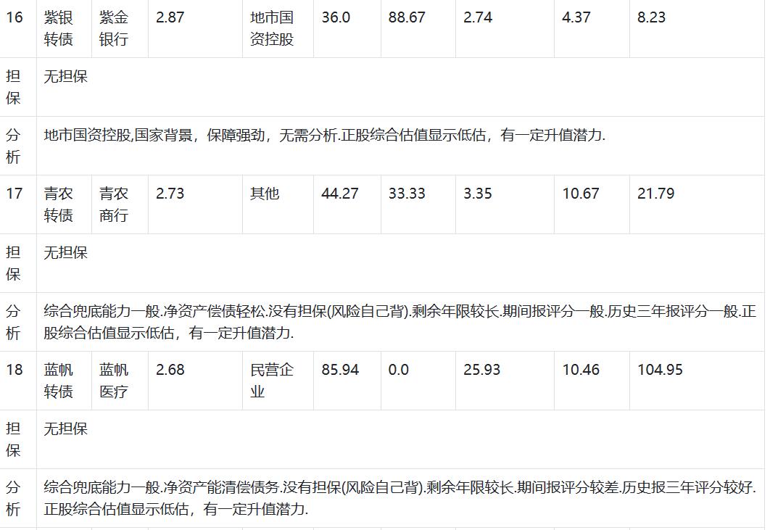Select the value 10.46
The width and height of the screenshot is (770, 530).
point(581,370)
